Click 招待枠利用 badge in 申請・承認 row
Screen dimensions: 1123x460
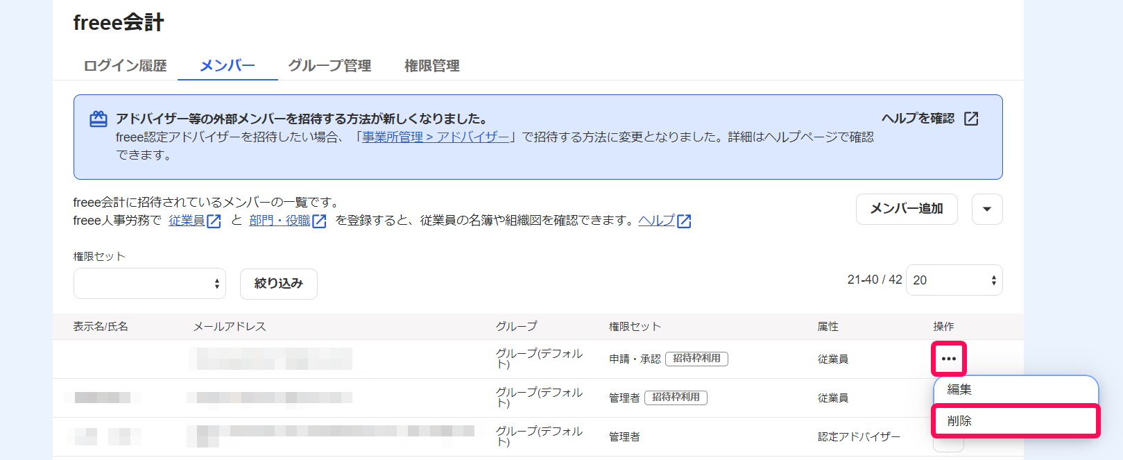696,359
